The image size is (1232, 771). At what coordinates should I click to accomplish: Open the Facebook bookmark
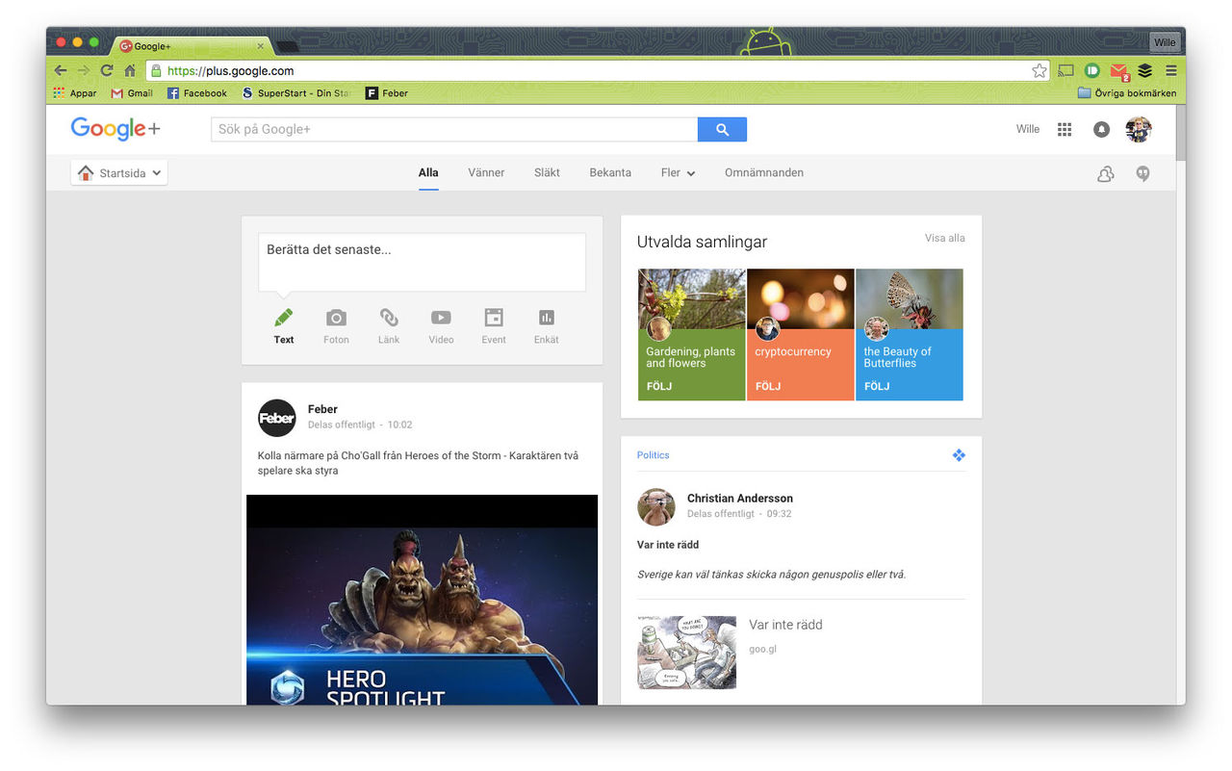coord(197,93)
